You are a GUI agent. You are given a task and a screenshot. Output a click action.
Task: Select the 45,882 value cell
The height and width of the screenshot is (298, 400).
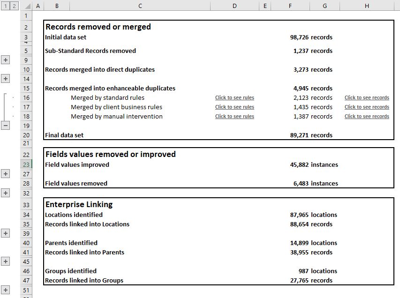(290, 164)
